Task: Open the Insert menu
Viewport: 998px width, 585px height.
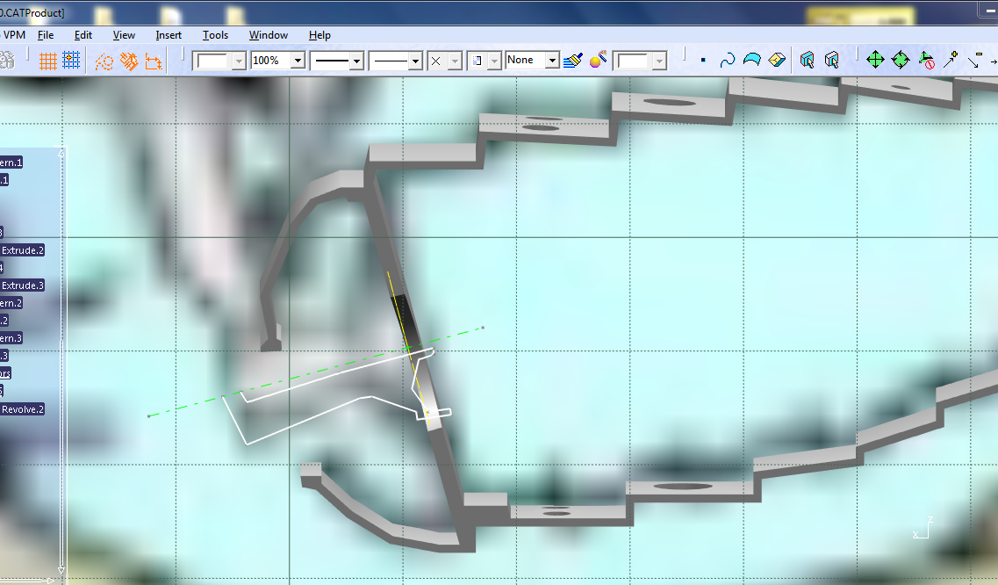Action: (x=168, y=35)
